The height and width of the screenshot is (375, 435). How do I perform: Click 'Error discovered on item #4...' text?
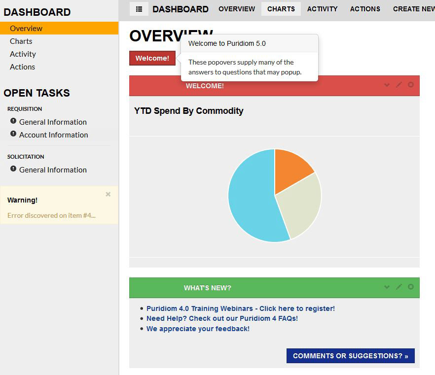51,215
